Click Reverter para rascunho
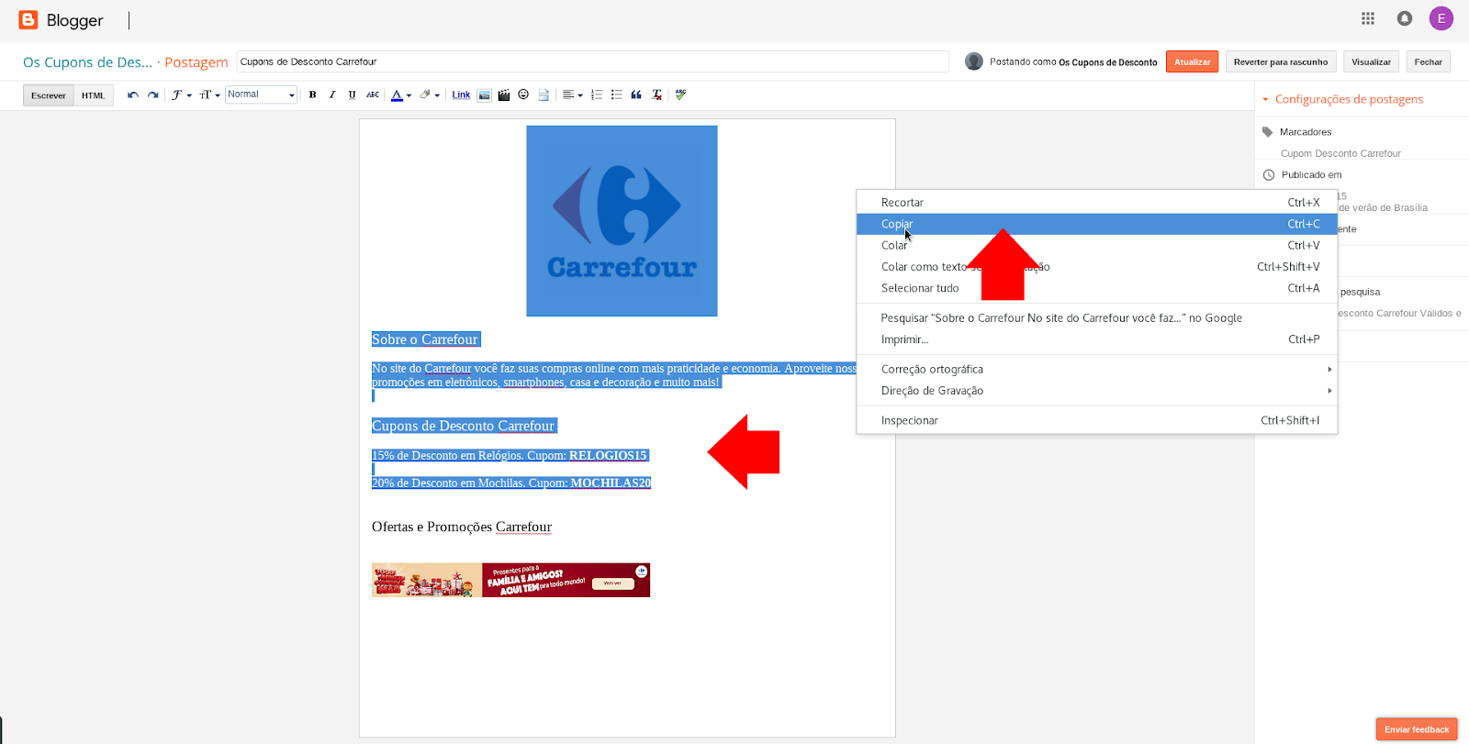The width and height of the screenshot is (1469, 744). pos(1281,61)
